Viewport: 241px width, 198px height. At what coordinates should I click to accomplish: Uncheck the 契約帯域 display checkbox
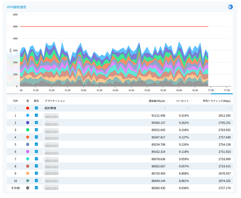[36, 108]
